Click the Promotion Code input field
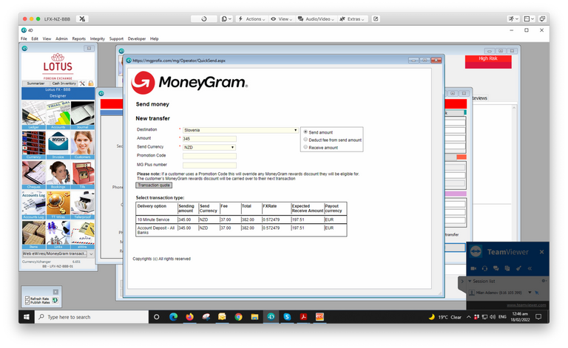Image resolution: width=568 pixels, height=348 pixels. tap(209, 156)
